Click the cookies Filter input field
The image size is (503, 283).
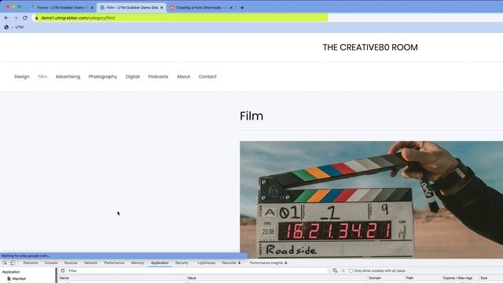pos(197,270)
